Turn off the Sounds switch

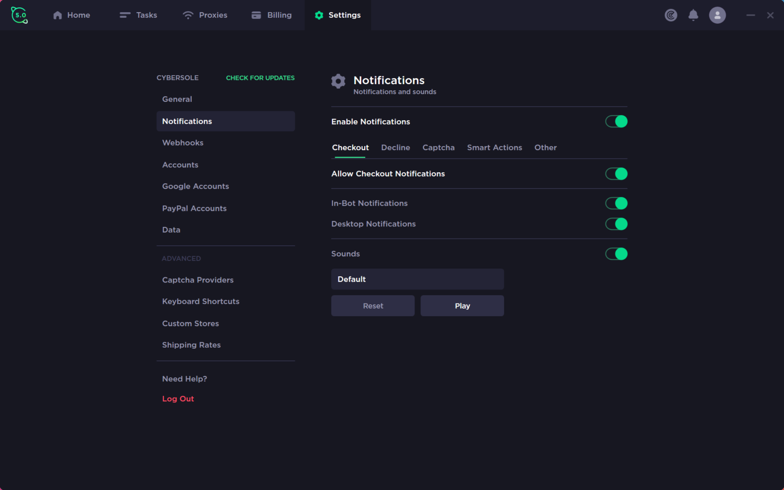(616, 254)
